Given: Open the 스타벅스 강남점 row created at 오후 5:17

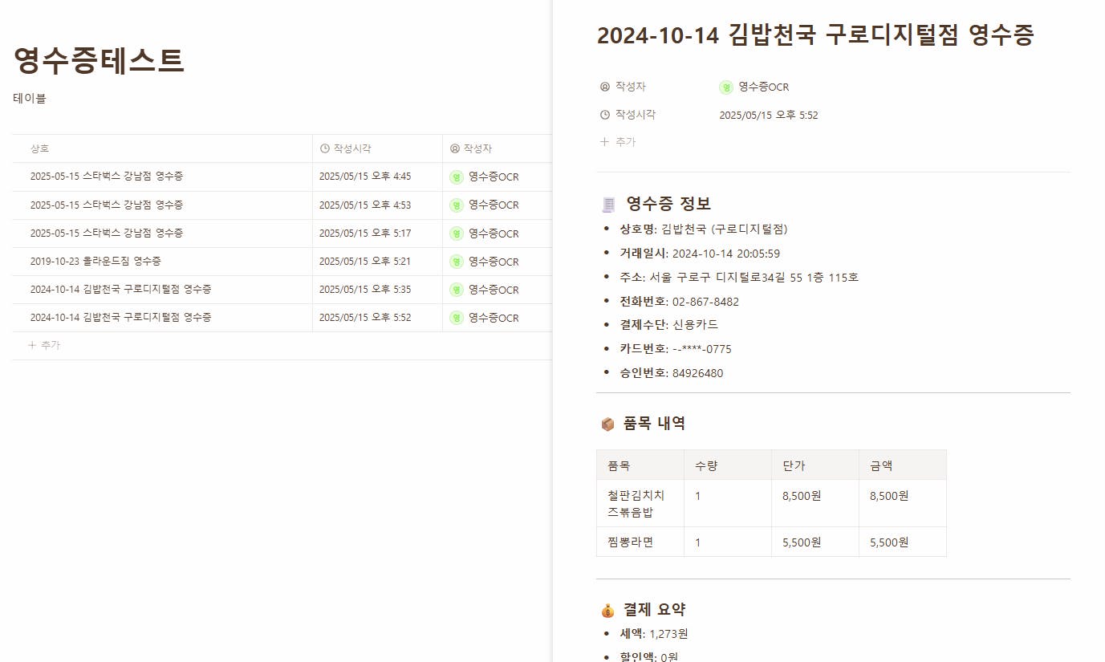Looking at the screenshot, I should tap(107, 233).
